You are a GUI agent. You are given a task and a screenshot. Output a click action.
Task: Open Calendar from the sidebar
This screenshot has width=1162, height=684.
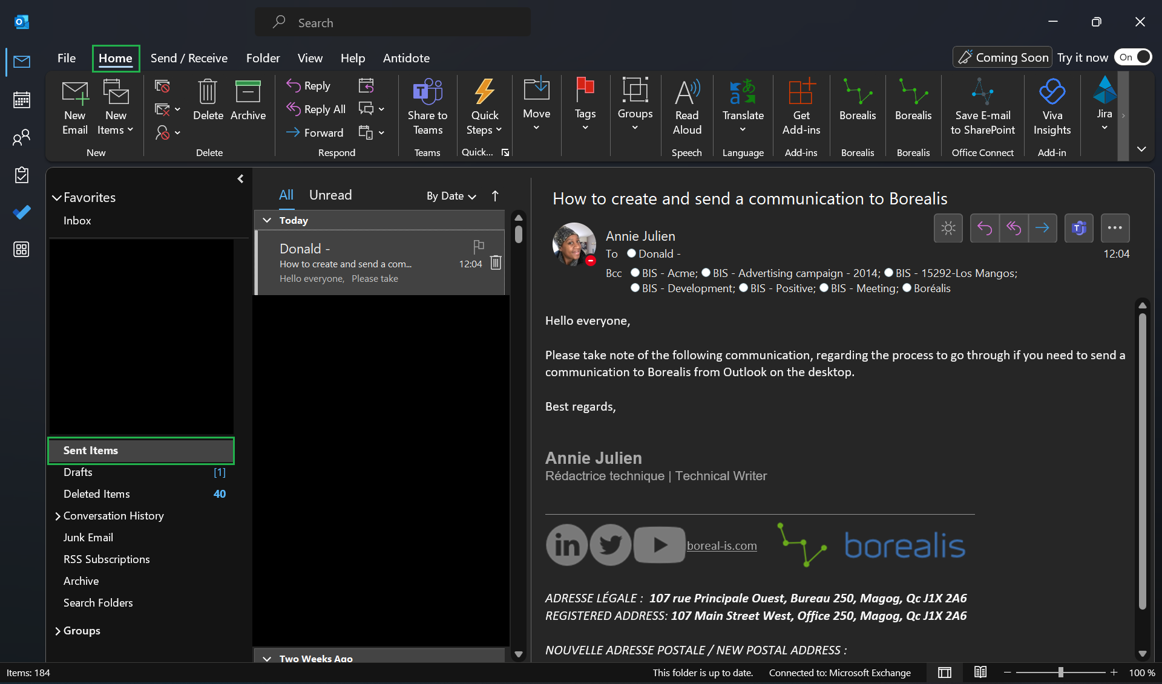[22, 99]
